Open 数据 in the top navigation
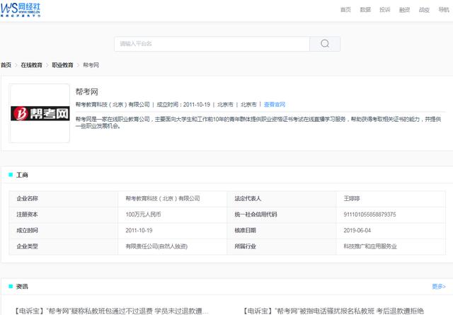The image size is (453, 315). (365, 10)
